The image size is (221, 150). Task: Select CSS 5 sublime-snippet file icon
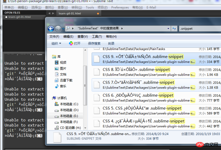coord(97,111)
